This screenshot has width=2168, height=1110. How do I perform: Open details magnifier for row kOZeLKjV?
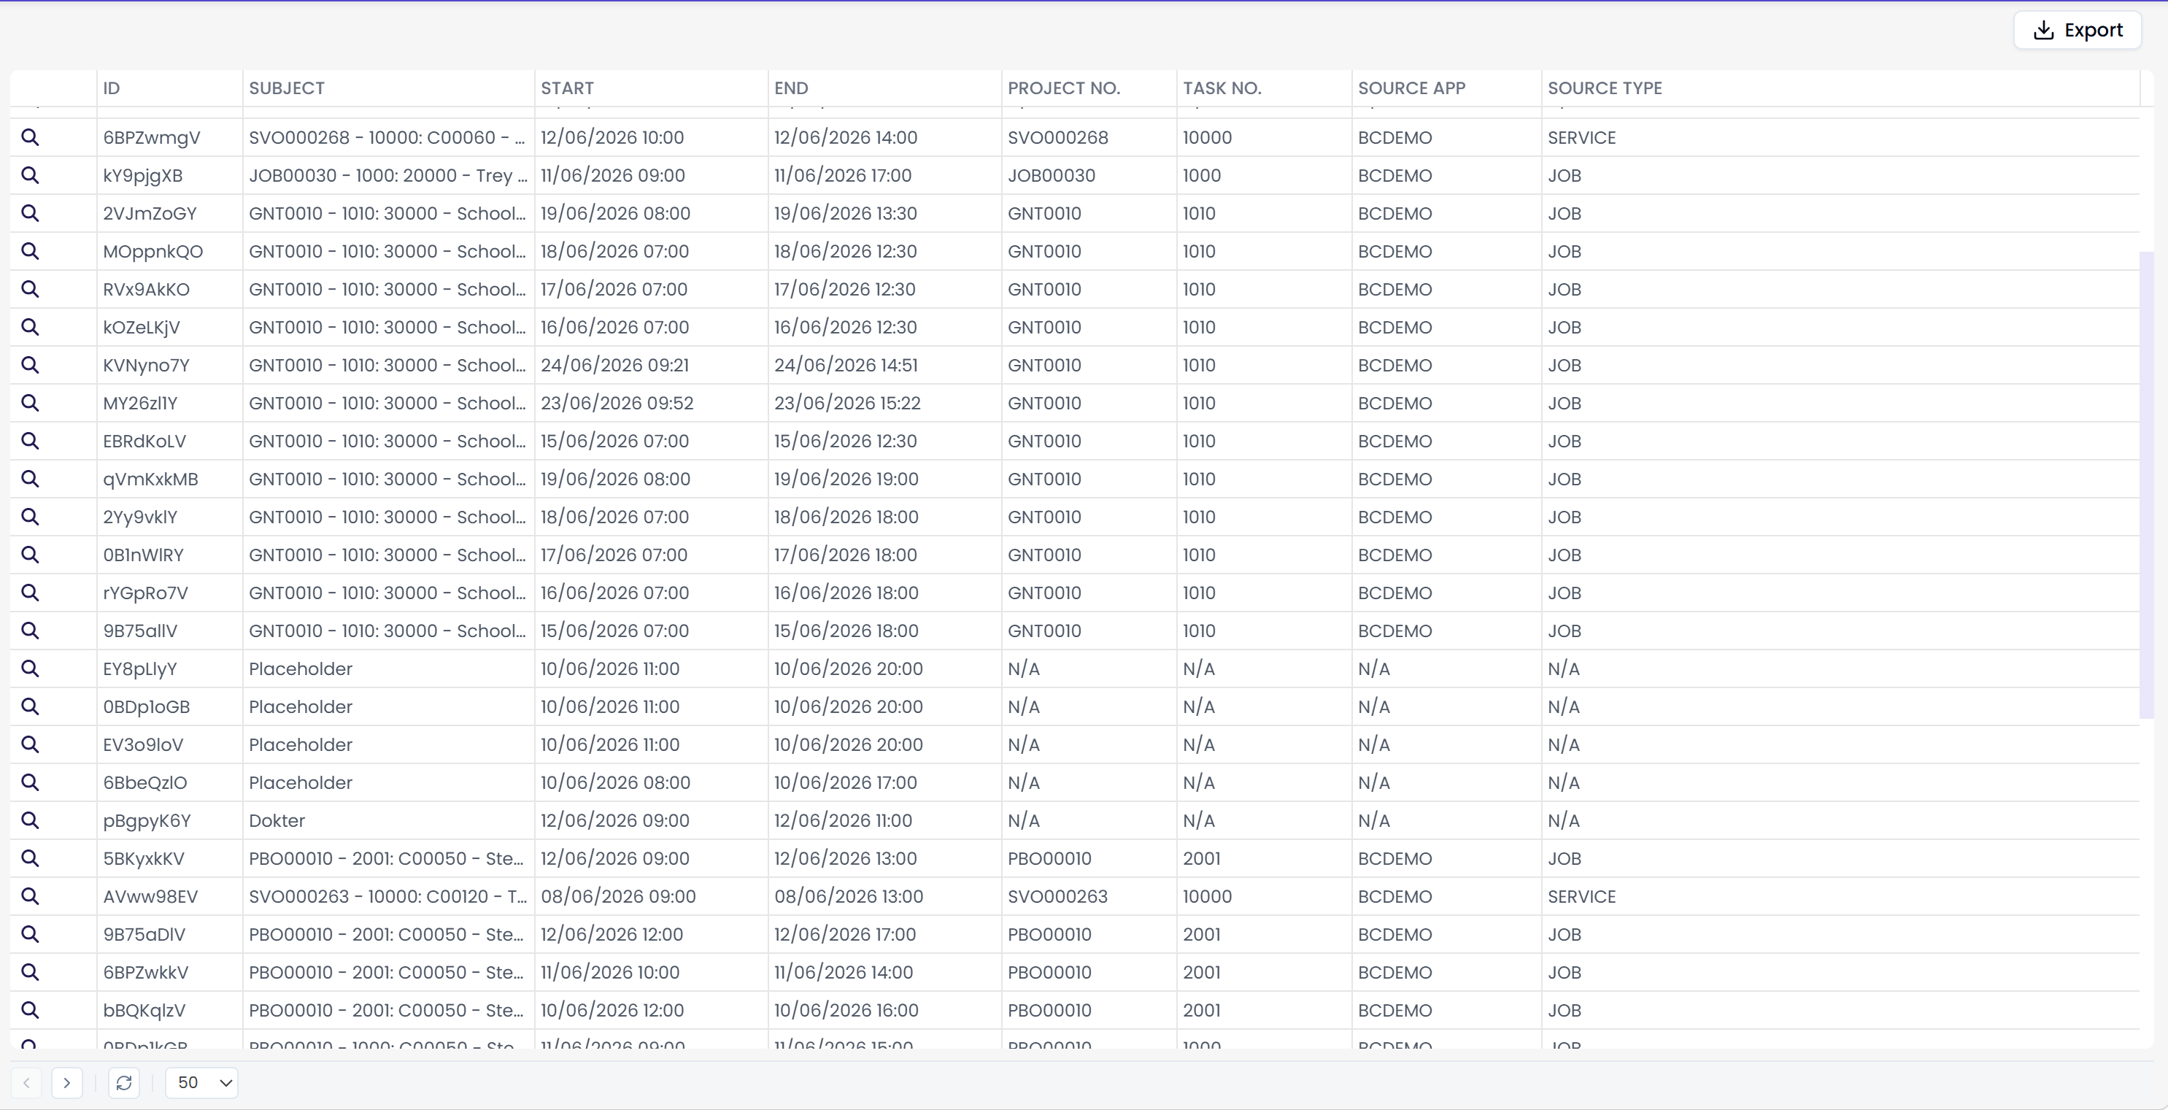point(29,326)
